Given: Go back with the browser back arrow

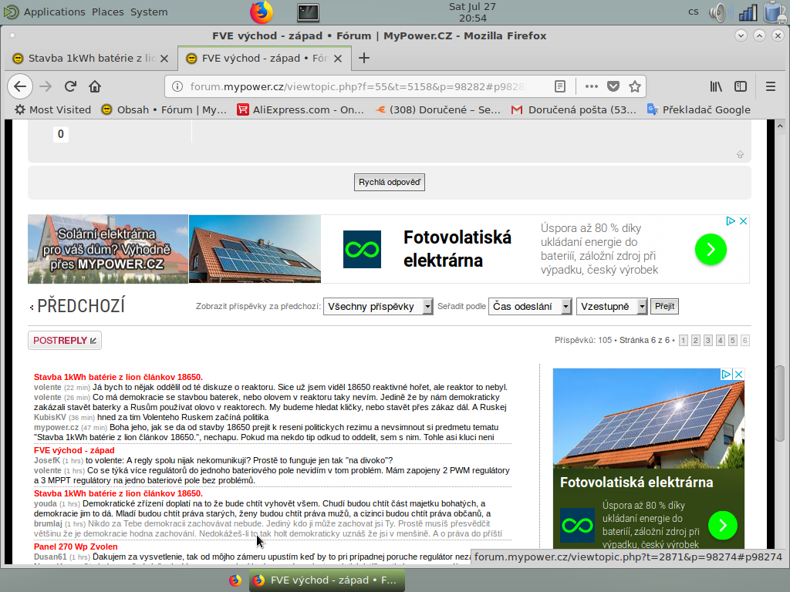Looking at the screenshot, I should tap(20, 86).
